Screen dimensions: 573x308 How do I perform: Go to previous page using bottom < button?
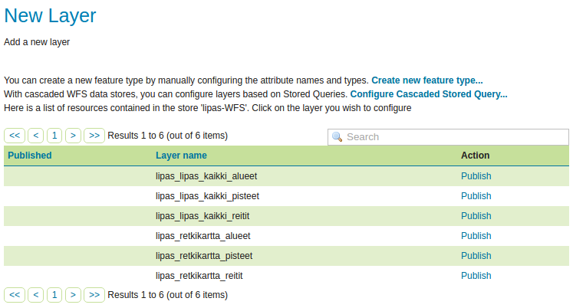[36, 295]
